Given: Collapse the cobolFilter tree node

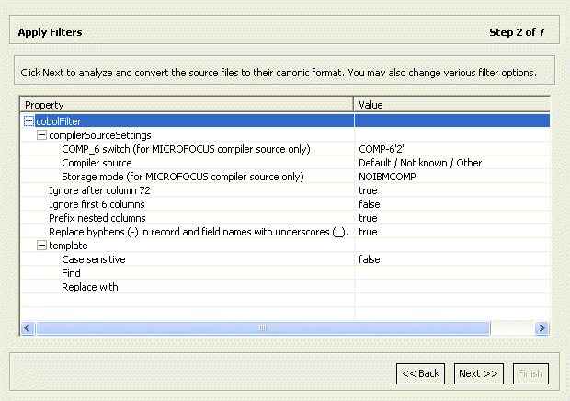Looking at the screenshot, I should pos(29,121).
